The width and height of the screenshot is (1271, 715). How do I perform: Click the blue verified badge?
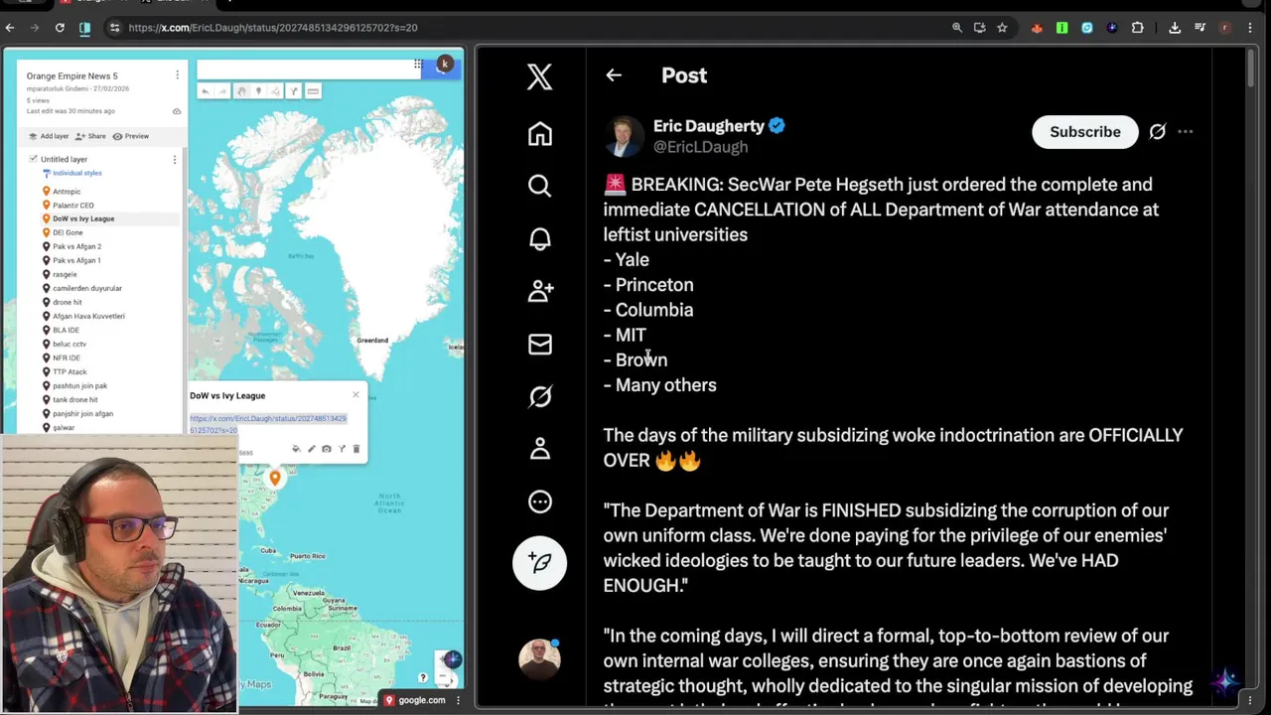777,126
